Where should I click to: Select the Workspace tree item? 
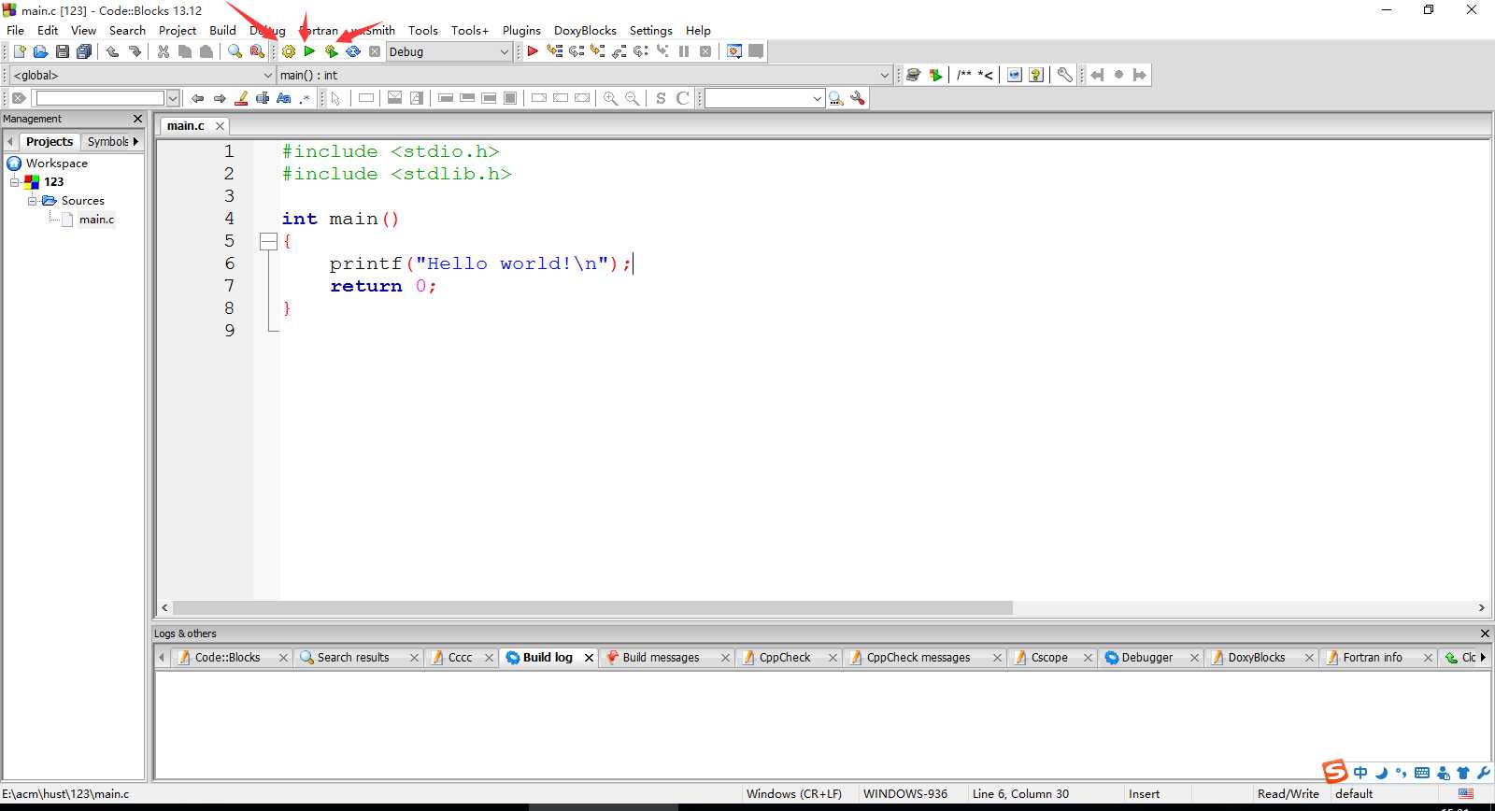(x=57, y=164)
